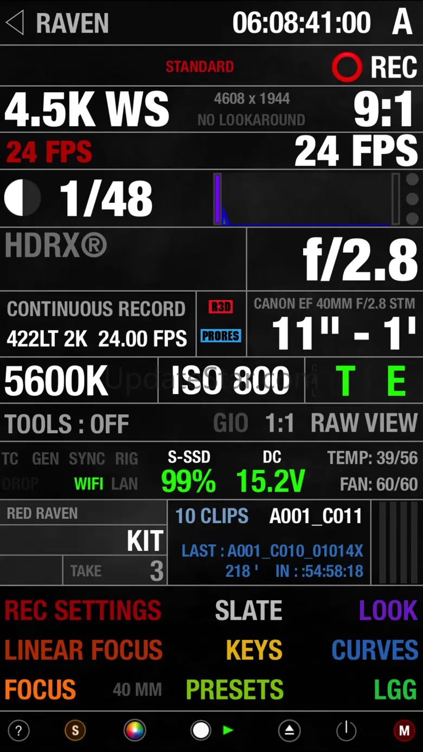Tap the STANDARD mode label

(200, 67)
